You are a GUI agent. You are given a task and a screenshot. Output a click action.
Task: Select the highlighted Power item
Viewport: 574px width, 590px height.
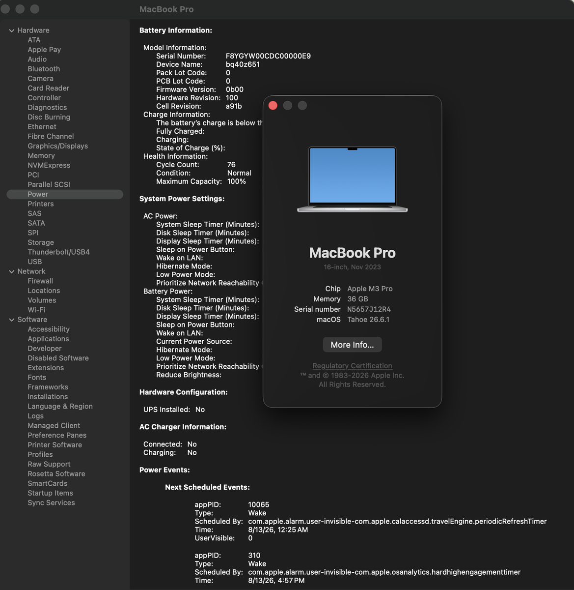(x=65, y=194)
